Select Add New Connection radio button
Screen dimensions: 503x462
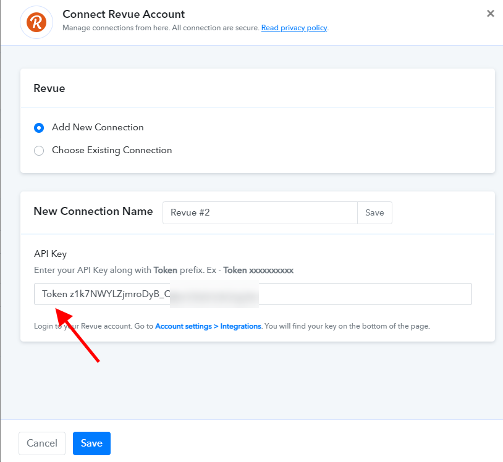click(x=39, y=128)
